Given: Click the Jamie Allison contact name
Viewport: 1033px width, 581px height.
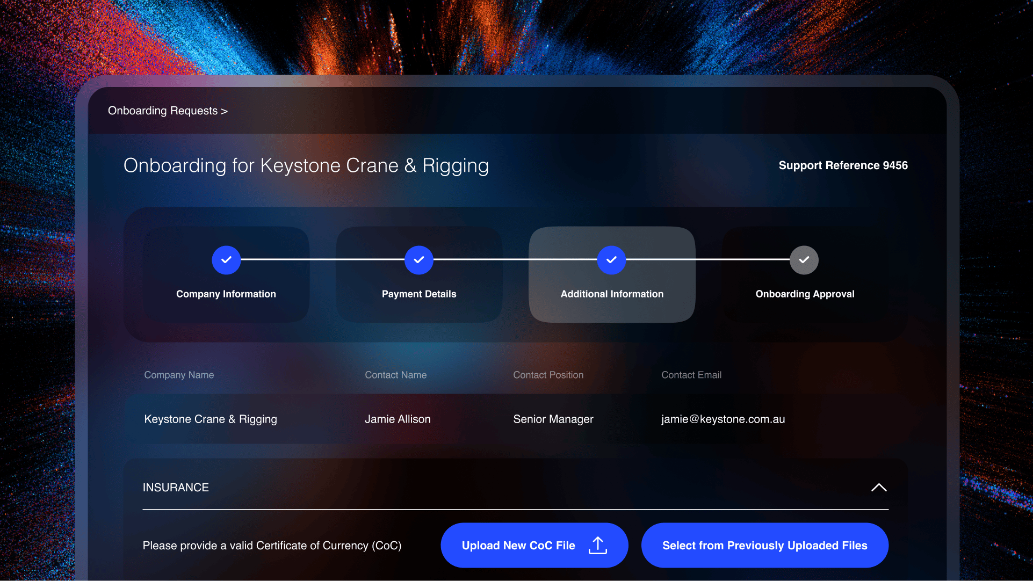Looking at the screenshot, I should tap(398, 419).
